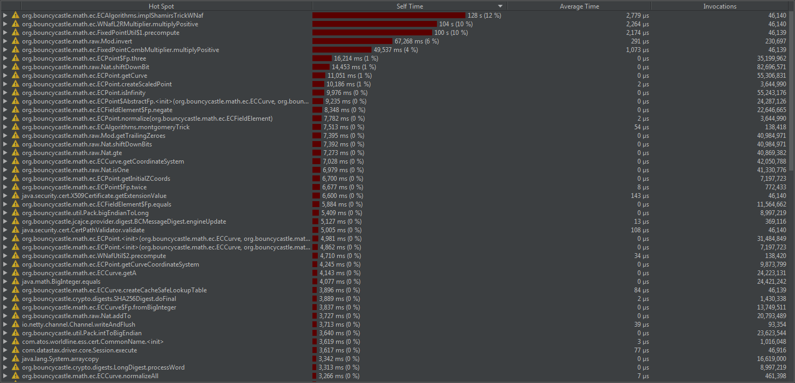Expand the Nat.shiftDownBit hotspot entry

(5, 67)
